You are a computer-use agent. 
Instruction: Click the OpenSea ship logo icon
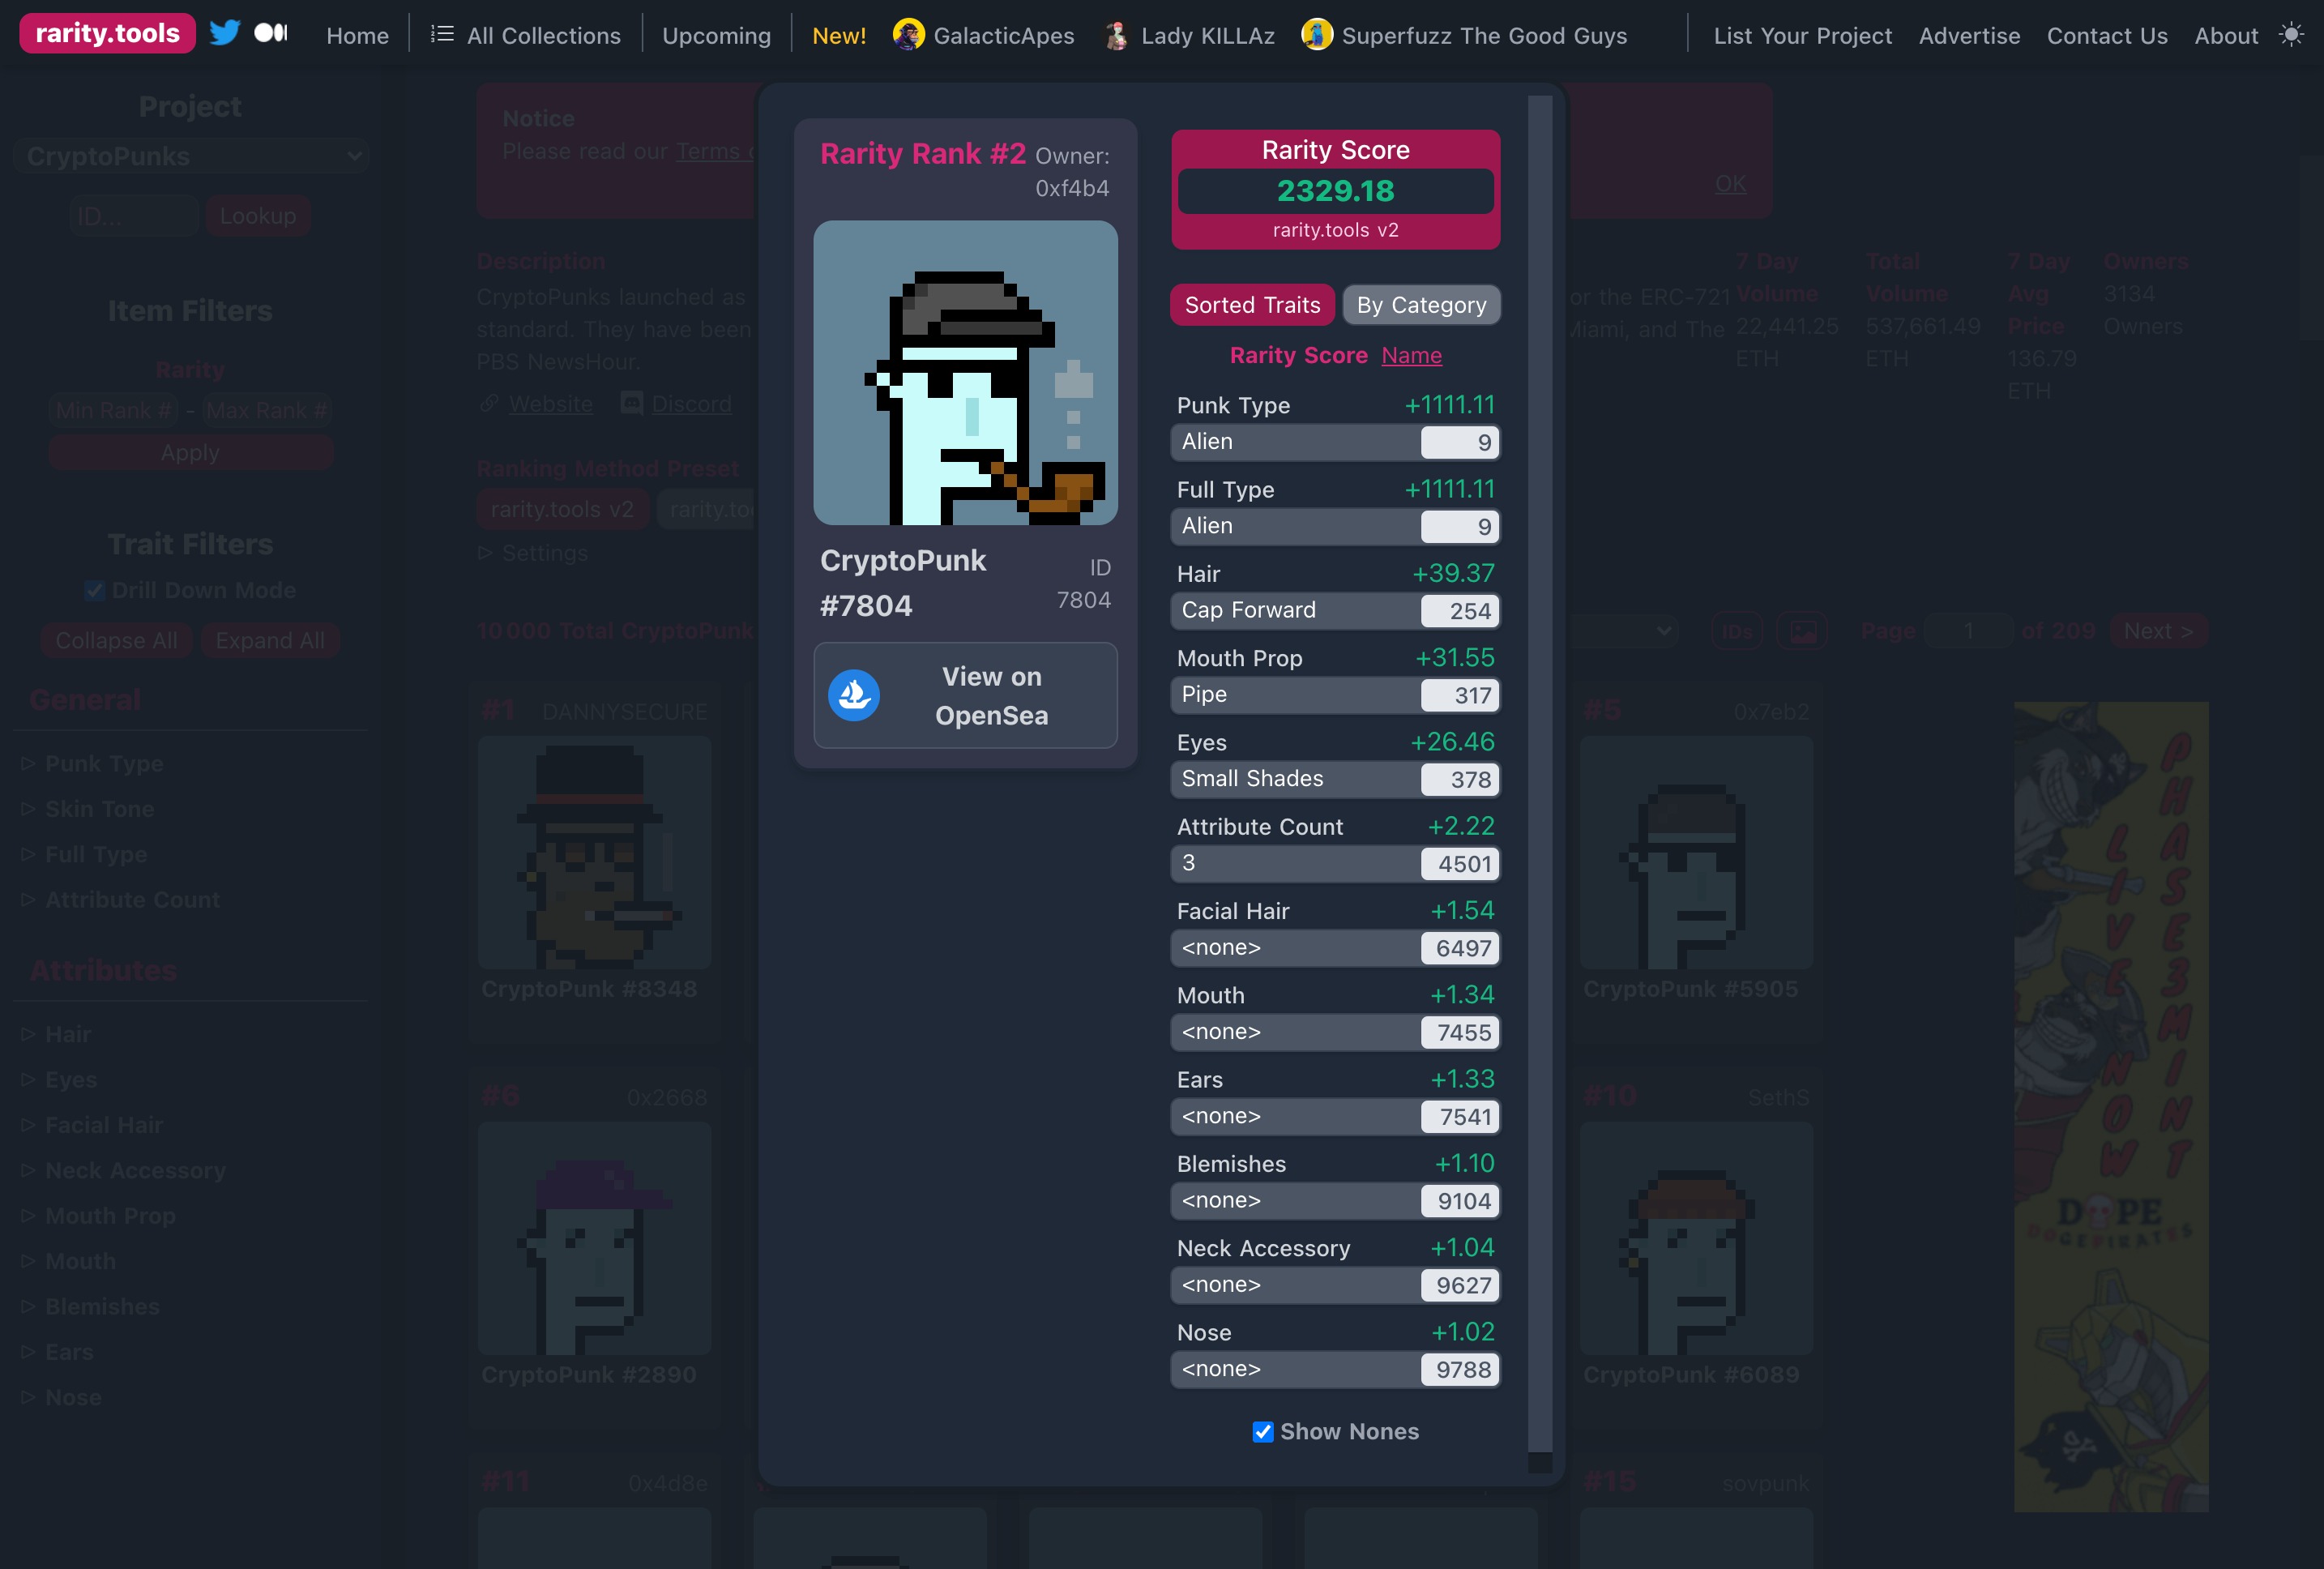coord(854,695)
